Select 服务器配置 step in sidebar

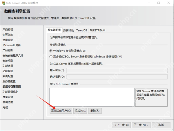9,81
